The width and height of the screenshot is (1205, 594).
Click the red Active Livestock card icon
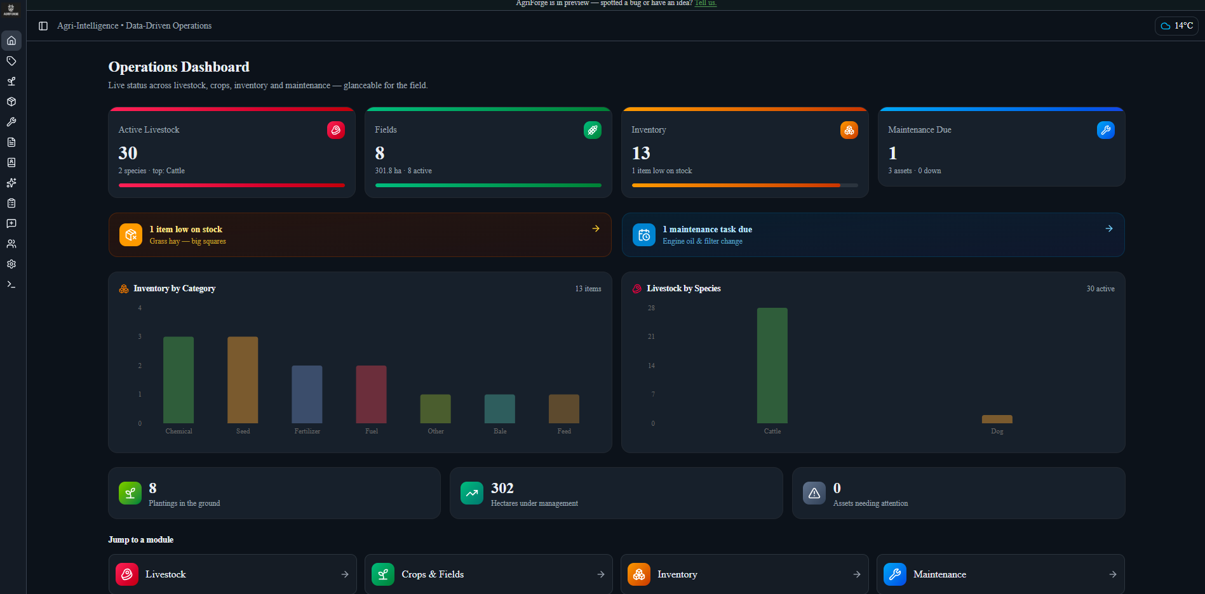[x=336, y=130]
